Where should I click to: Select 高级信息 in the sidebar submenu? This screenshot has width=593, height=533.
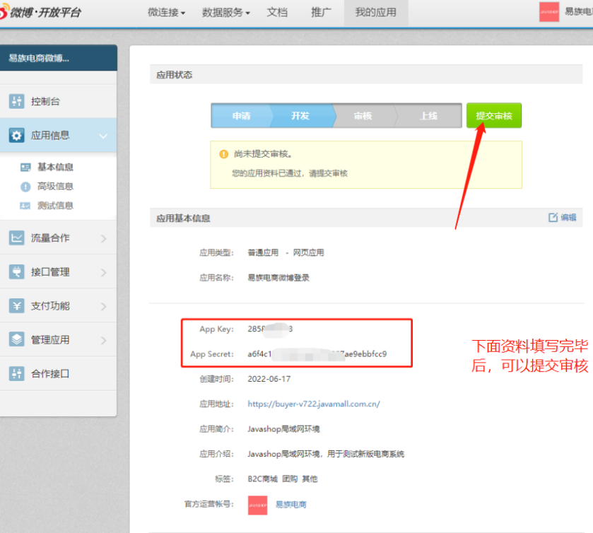pos(55,187)
